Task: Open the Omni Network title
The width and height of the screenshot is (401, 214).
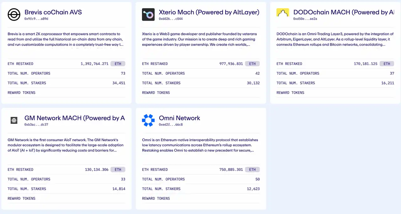Action: coord(179,118)
